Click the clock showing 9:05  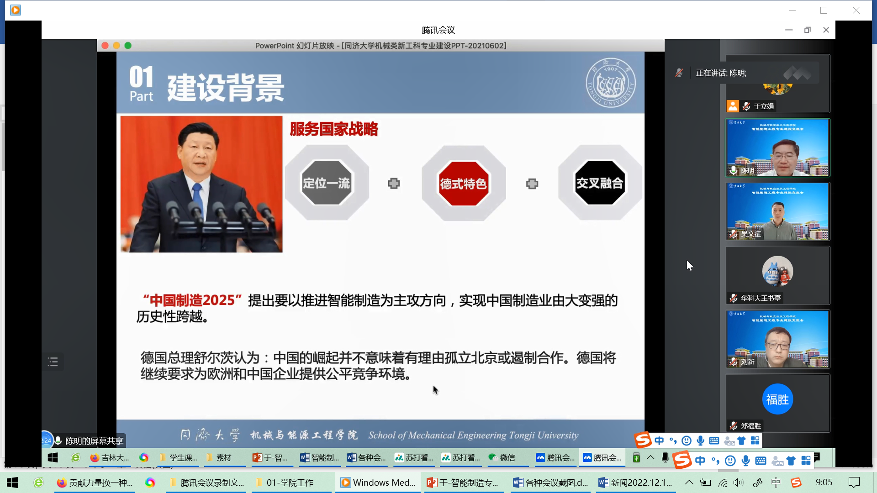(824, 483)
